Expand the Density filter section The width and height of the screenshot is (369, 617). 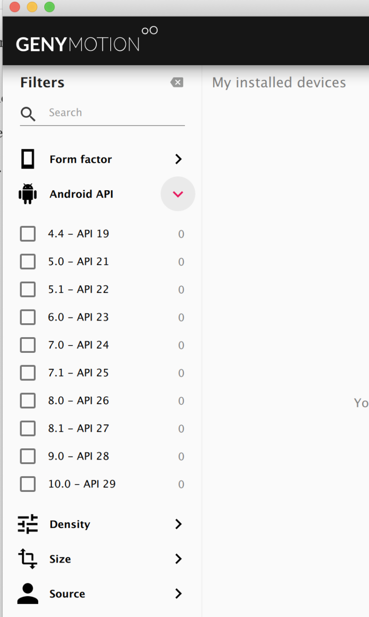[178, 524]
